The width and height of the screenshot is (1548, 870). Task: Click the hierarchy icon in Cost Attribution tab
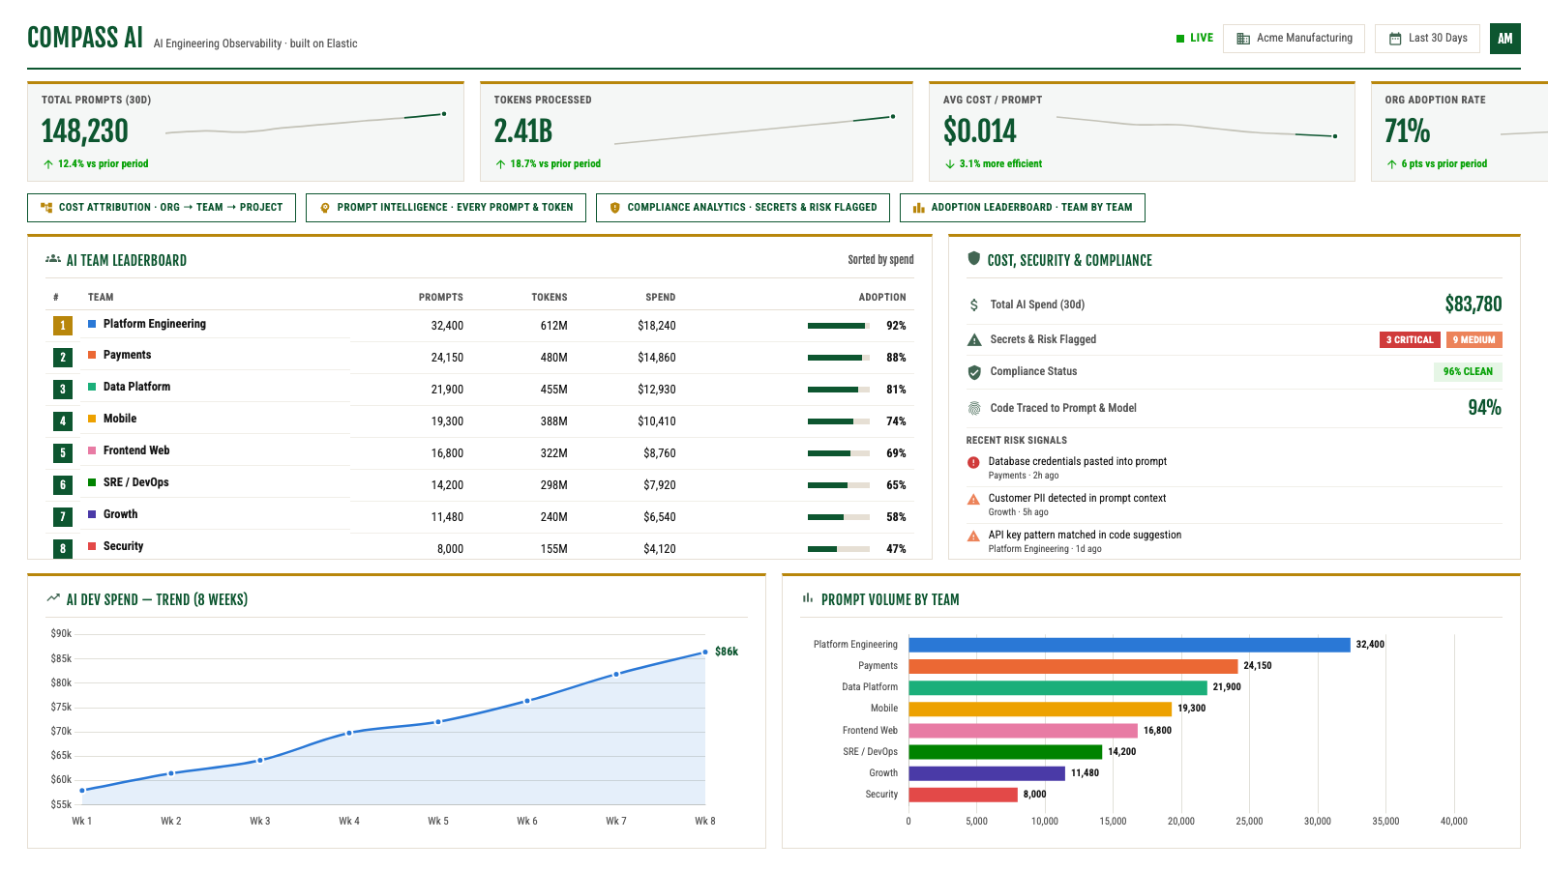(46, 208)
